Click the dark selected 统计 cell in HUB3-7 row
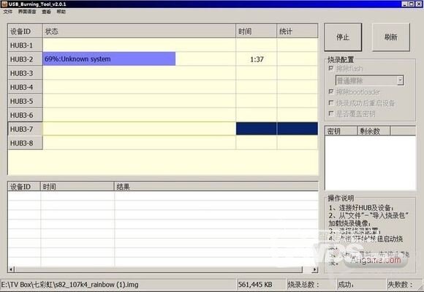The height and width of the screenshot is (292, 424). tap(298, 129)
